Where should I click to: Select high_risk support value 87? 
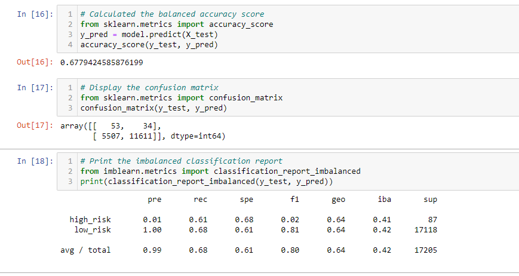coord(432,220)
